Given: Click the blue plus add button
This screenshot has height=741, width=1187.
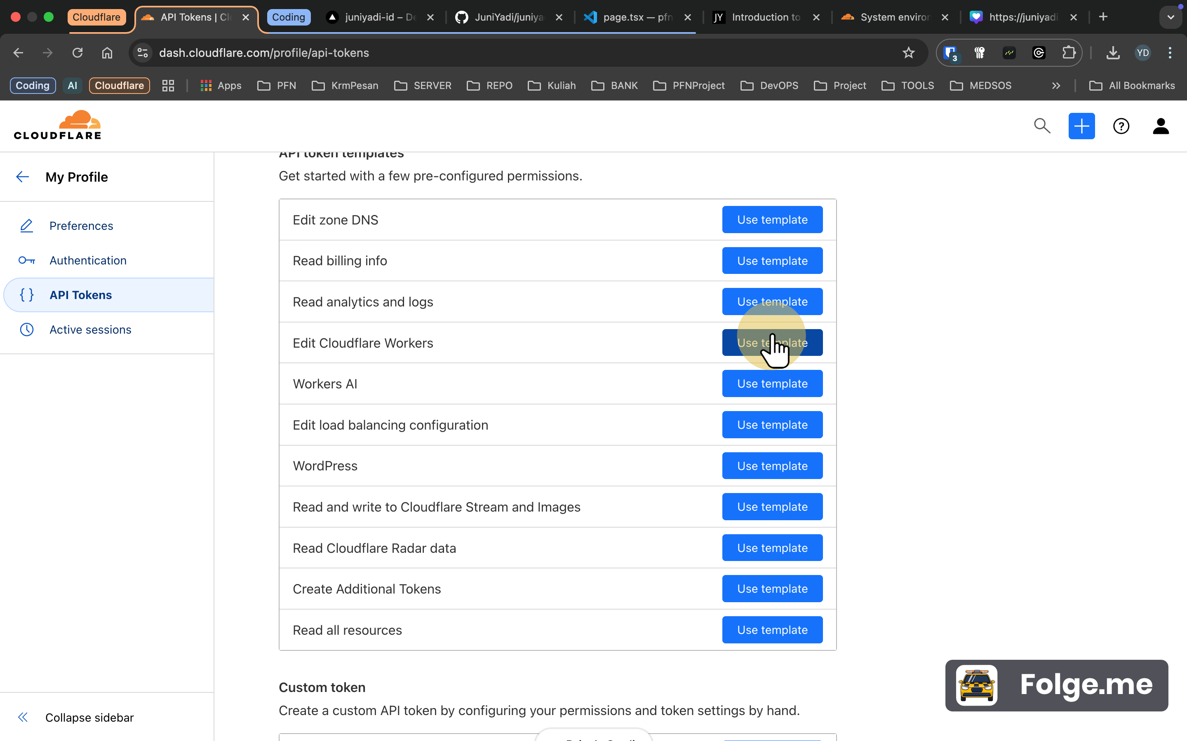Looking at the screenshot, I should pyautogui.click(x=1081, y=126).
